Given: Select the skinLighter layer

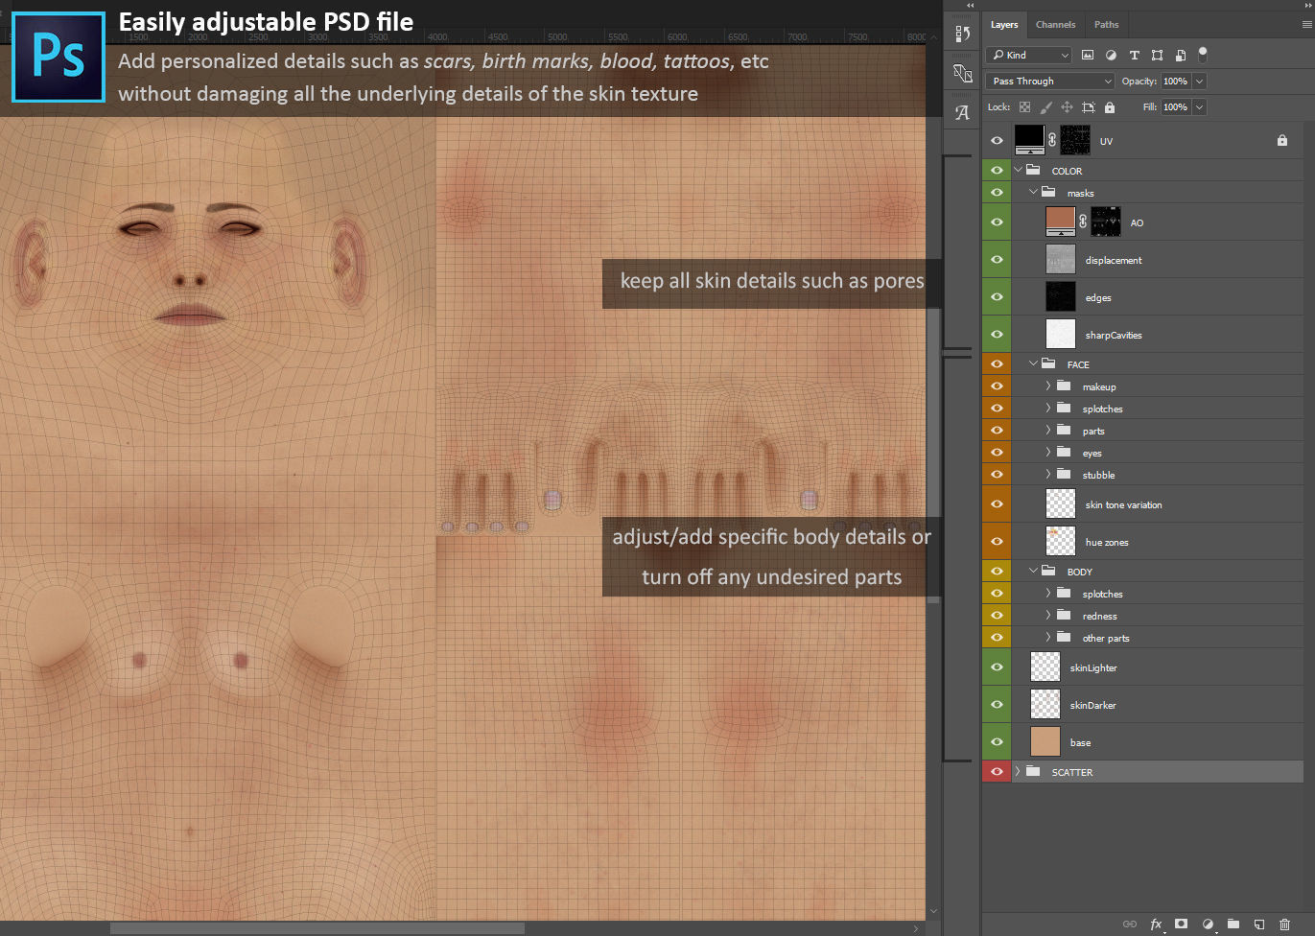Looking at the screenshot, I should (x=1158, y=667).
